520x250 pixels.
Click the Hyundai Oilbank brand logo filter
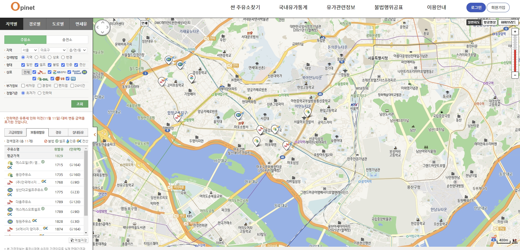click(x=80, y=72)
